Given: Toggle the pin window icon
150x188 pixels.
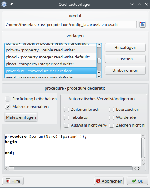Looking at the screenshot, I should click(11, 4).
